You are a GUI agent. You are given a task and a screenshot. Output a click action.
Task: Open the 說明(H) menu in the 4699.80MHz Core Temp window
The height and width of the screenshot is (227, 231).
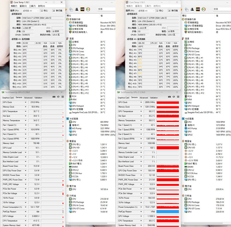[157, 6]
